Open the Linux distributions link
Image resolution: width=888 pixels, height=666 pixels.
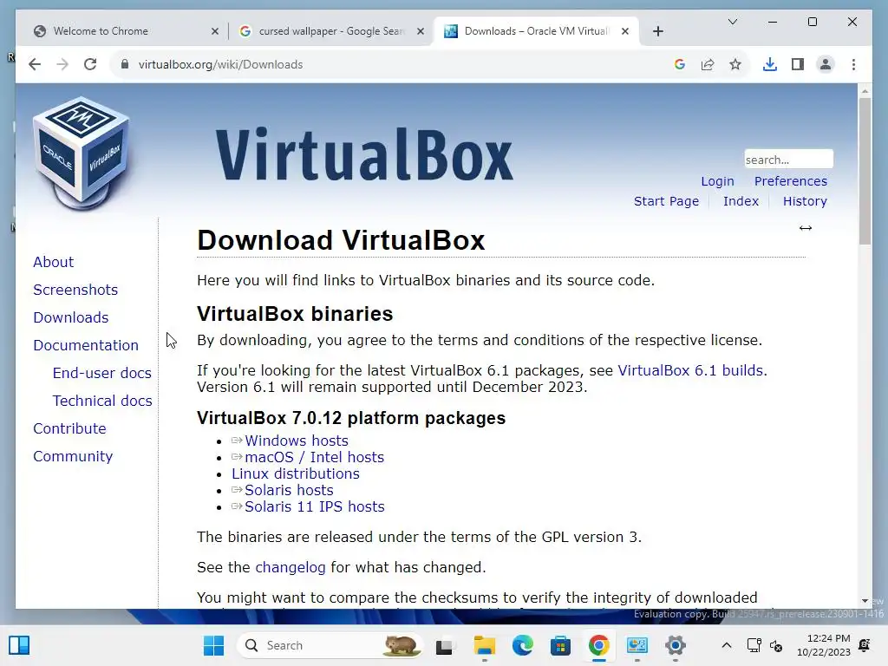tap(296, 473)
